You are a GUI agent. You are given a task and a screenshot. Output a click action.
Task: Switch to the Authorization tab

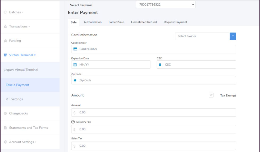tap(93, 22)
